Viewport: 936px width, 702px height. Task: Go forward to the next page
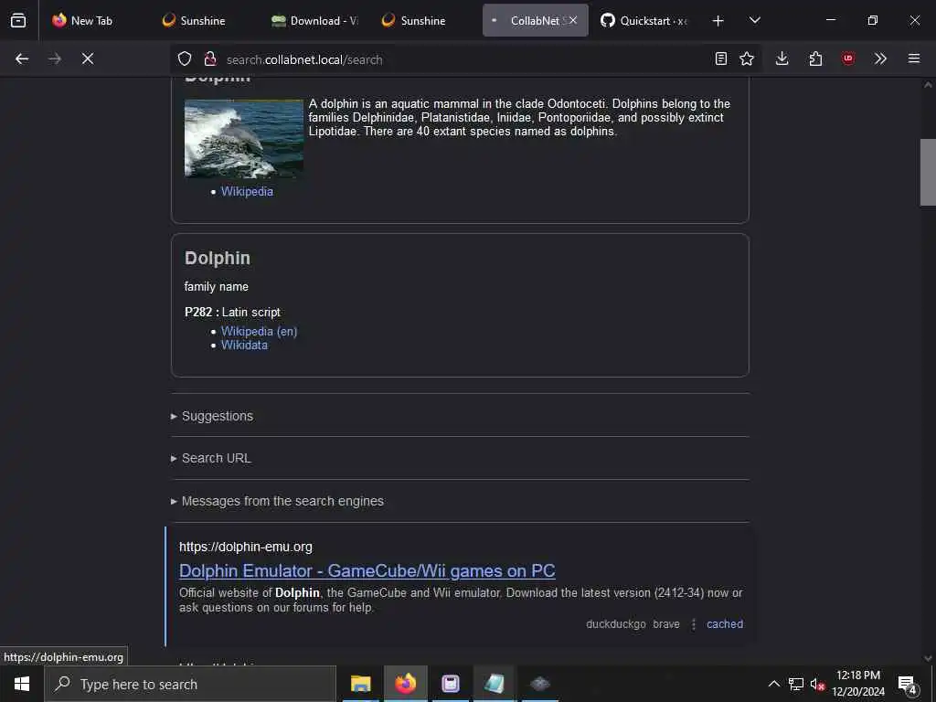55,58
